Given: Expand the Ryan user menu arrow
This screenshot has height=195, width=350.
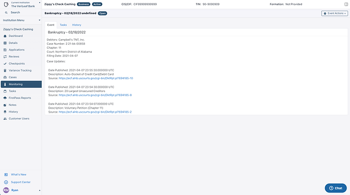Looking at the screenshot, I should click(x=39, y=190).
